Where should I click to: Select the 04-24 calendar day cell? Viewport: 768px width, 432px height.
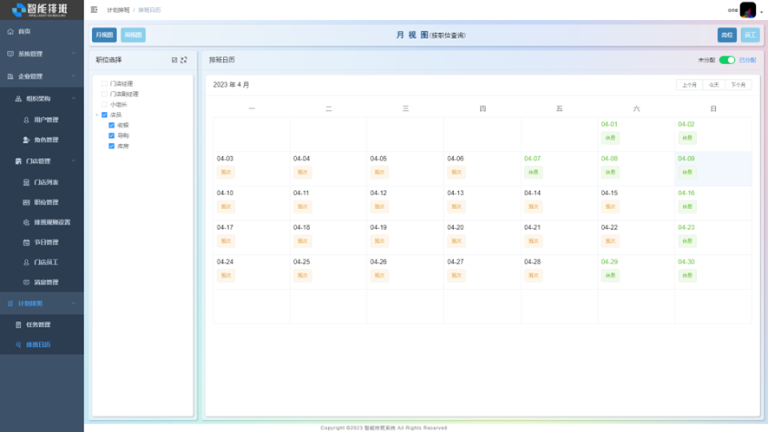point(252,272)
